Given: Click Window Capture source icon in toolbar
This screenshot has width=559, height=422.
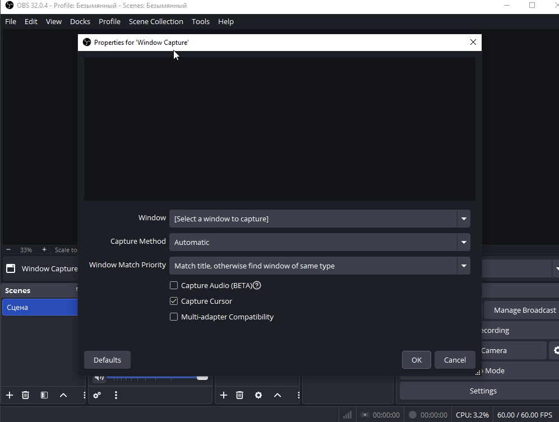Looking at the screenshot, I should (x=11, y=268).
